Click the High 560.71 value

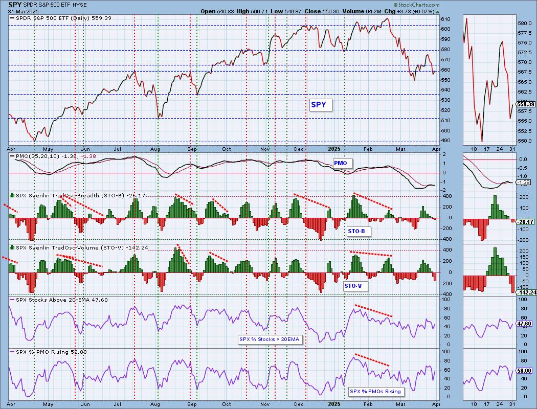[x=252, y=11]
